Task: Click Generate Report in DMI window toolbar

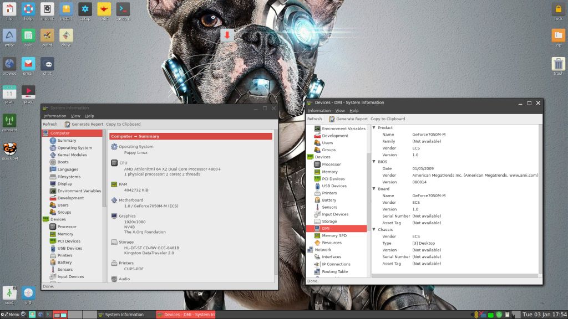Action: pos(348,119)
